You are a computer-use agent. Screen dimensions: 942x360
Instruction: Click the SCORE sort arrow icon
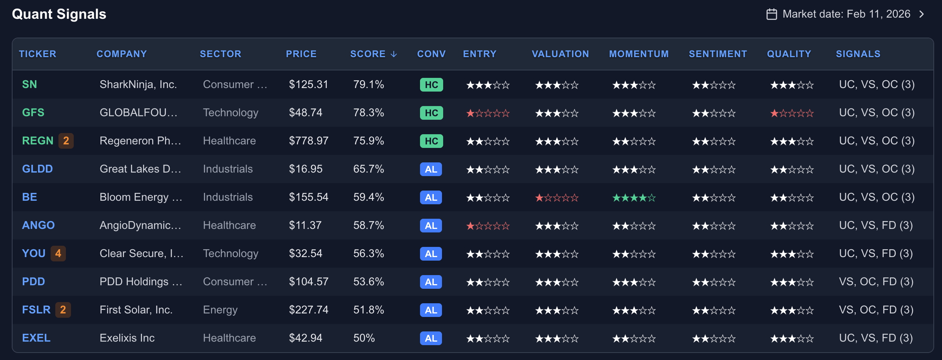click(x=394, y=54)
